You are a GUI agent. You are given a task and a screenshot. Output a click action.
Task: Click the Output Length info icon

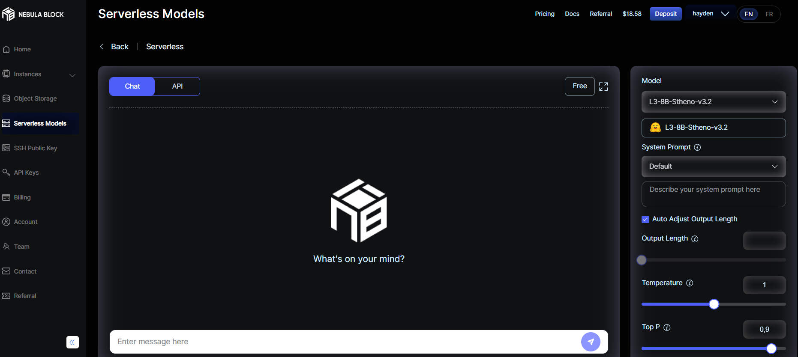[x=695, y=239]
